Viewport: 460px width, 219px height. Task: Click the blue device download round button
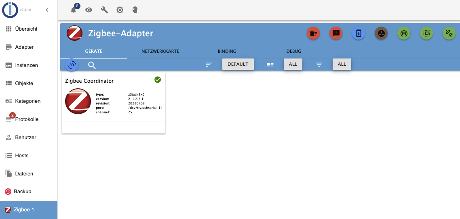pyautogui.click(x=359, y=33)
